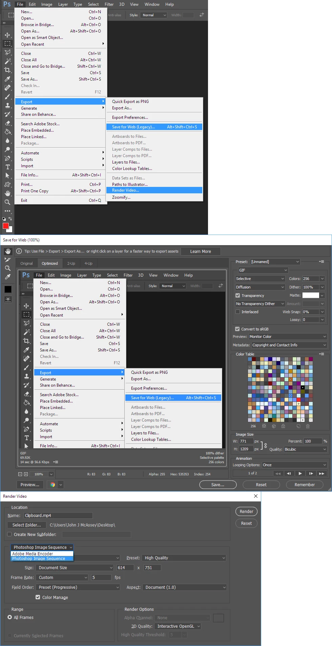332x646 pixels.
Task: Open the Quality Bicubic dropdown
Action: pyautogui.click(x=306, y=449)
